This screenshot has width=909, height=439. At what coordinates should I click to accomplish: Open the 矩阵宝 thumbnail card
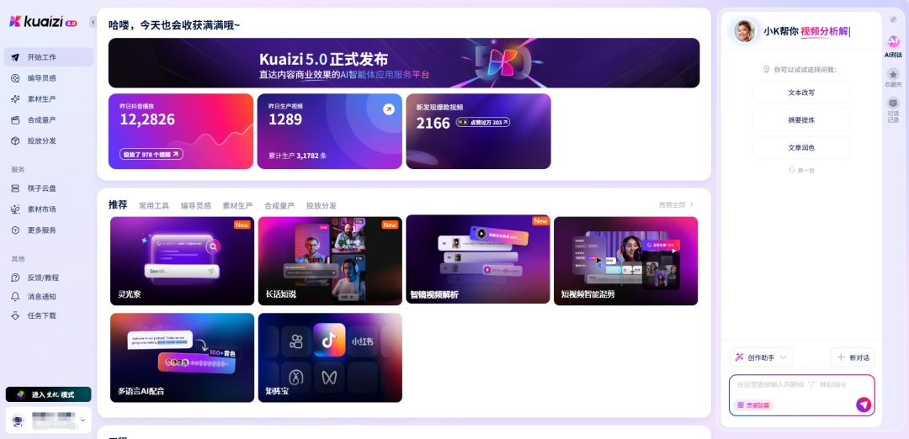point(330,358)
